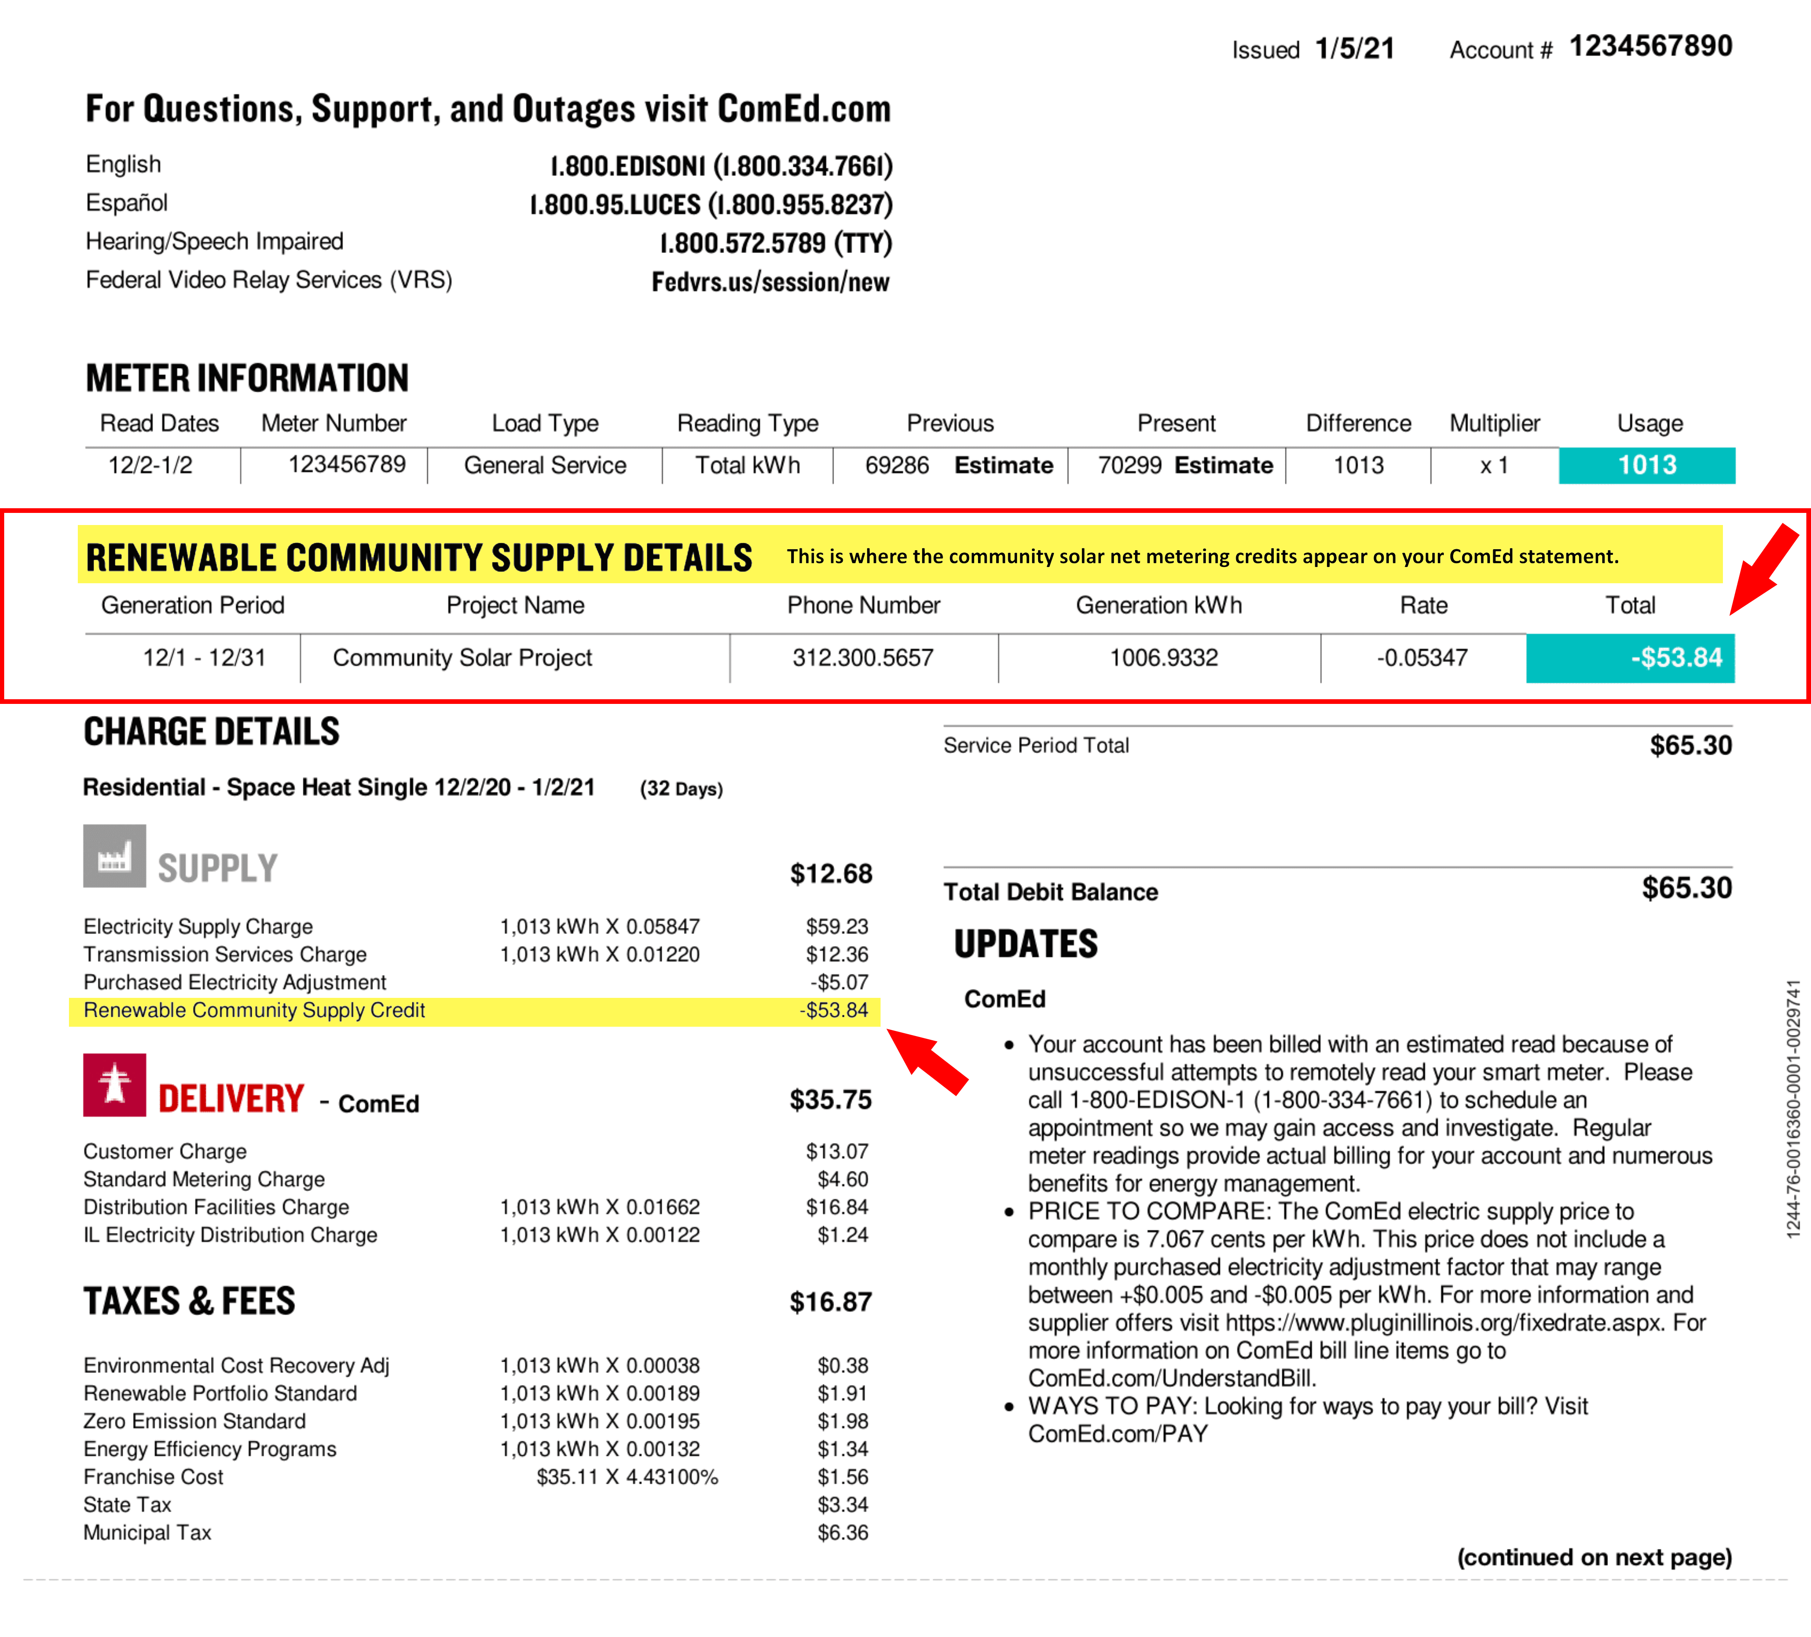1811x1637 pixels.
Task: Click the Community Solar Project name
Action: [x=462, y=657]
